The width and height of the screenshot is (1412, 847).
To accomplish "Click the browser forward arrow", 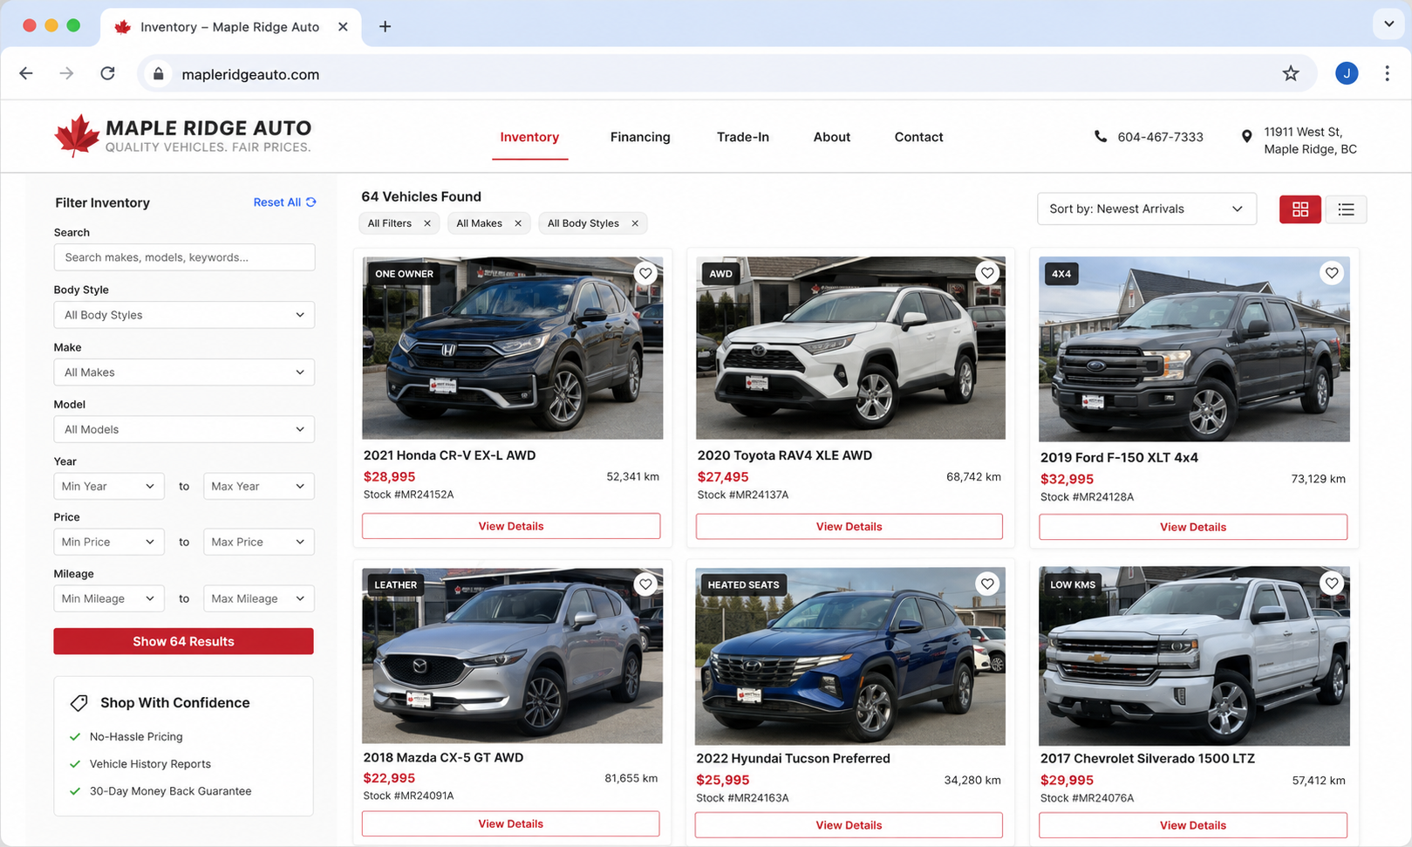I will [x=66, y=73].
